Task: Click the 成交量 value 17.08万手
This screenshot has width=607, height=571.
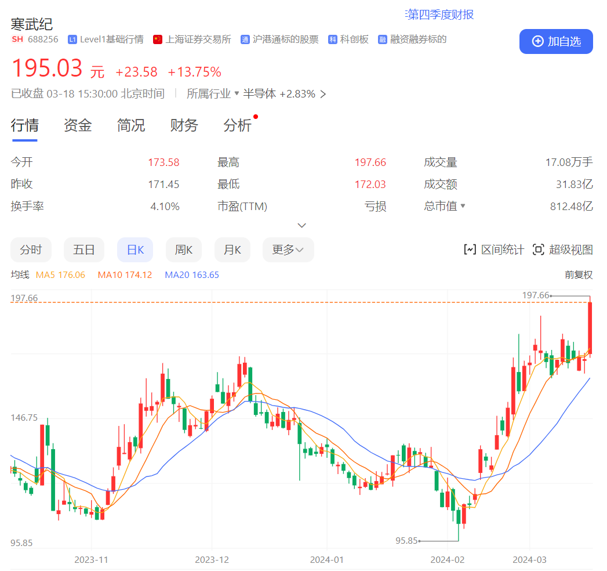Action: (569, 162)
